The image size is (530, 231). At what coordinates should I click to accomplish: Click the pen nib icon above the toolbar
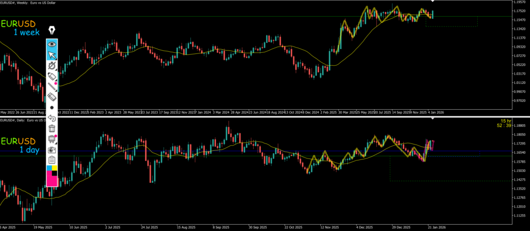[x=52, y=31]
